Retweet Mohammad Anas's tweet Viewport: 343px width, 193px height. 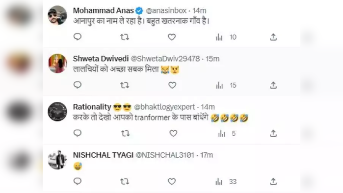125,37
